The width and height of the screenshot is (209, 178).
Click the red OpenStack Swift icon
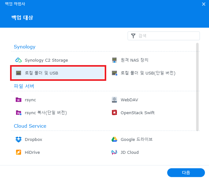pyautogui.click(x=114, y=113)
